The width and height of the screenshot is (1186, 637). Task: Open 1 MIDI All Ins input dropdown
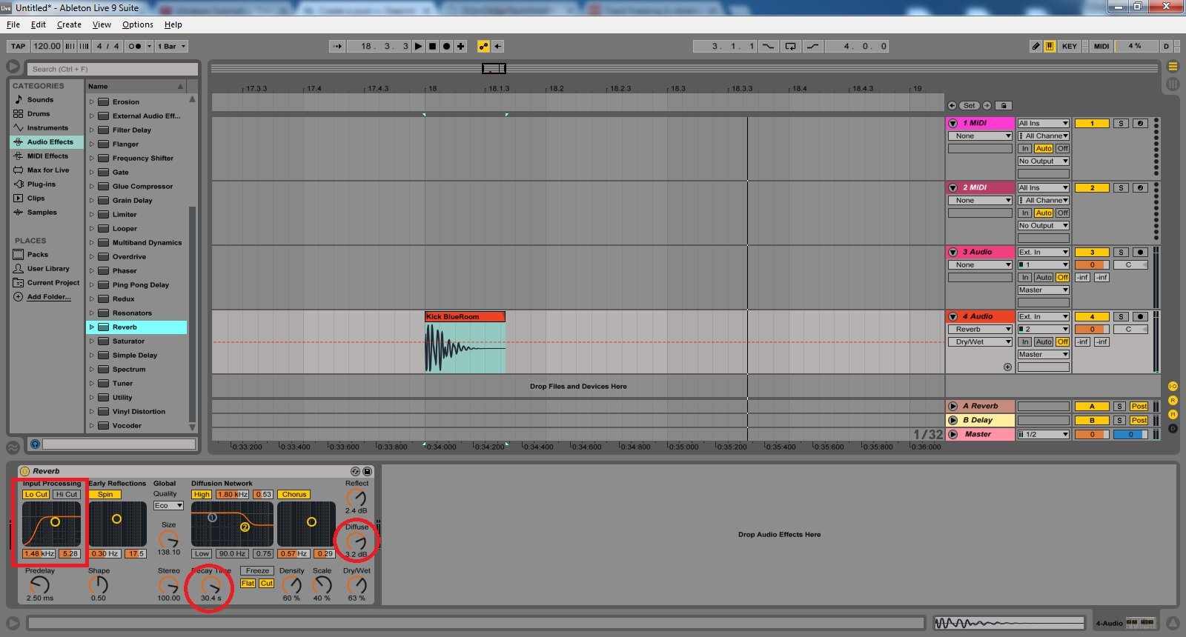1043,124
